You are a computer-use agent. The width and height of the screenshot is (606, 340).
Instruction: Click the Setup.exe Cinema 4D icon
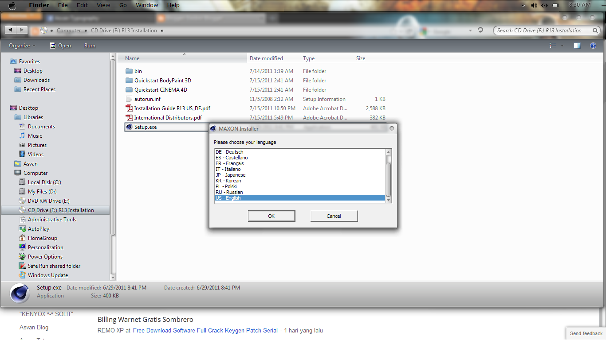pos(129,127)
